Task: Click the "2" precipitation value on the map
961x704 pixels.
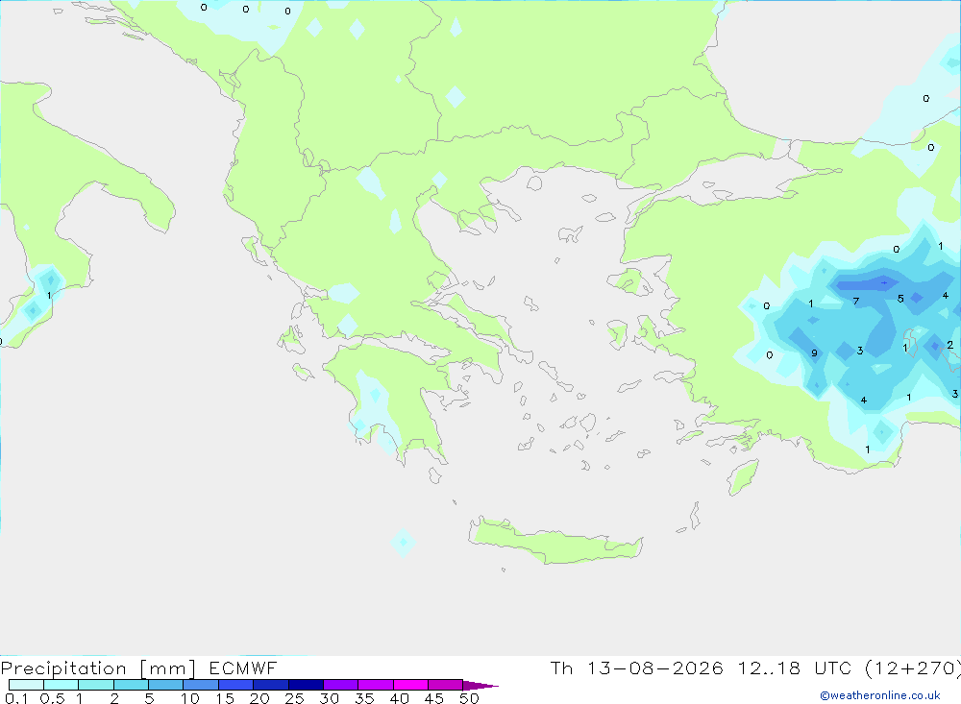Action: pos(950,345)
